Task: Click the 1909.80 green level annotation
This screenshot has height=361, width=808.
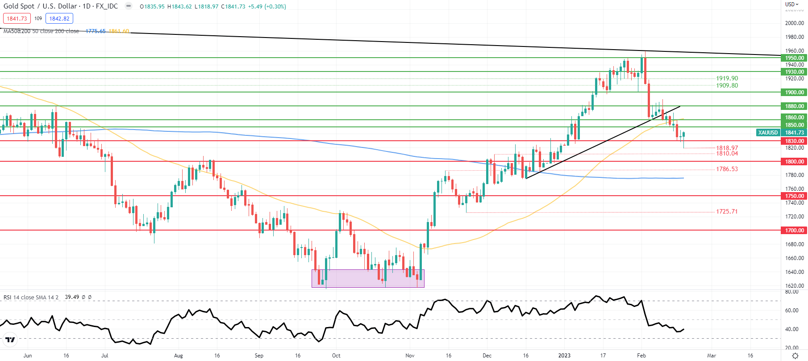Action: point(727,85)
